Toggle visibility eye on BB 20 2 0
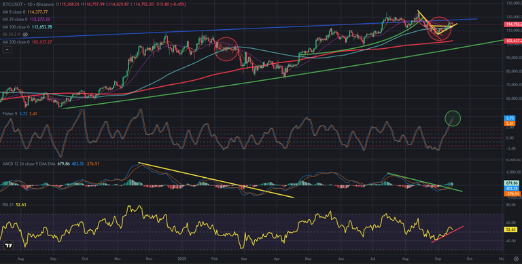 point(26,34)
